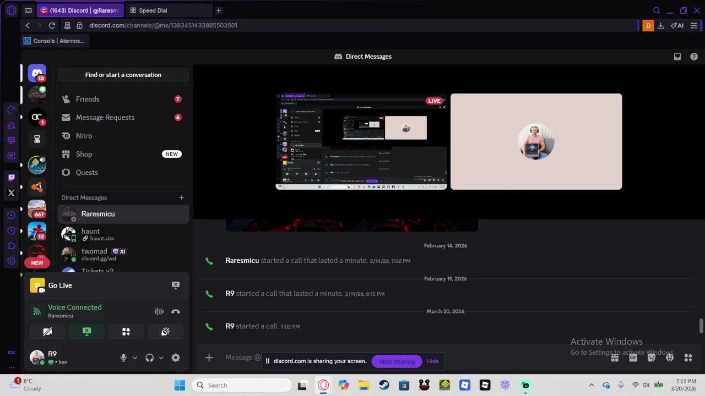The width and height of the screenshot is (705, 396).
Task: Open the sticker picker
Action: coord(652,358)
